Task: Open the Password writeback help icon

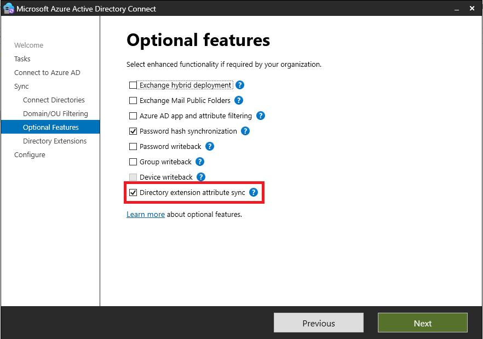Action: point(210,147)
